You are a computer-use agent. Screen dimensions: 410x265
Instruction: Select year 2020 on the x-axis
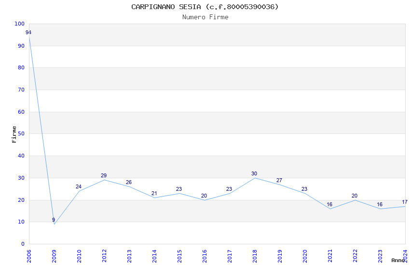tap(305, 256)
